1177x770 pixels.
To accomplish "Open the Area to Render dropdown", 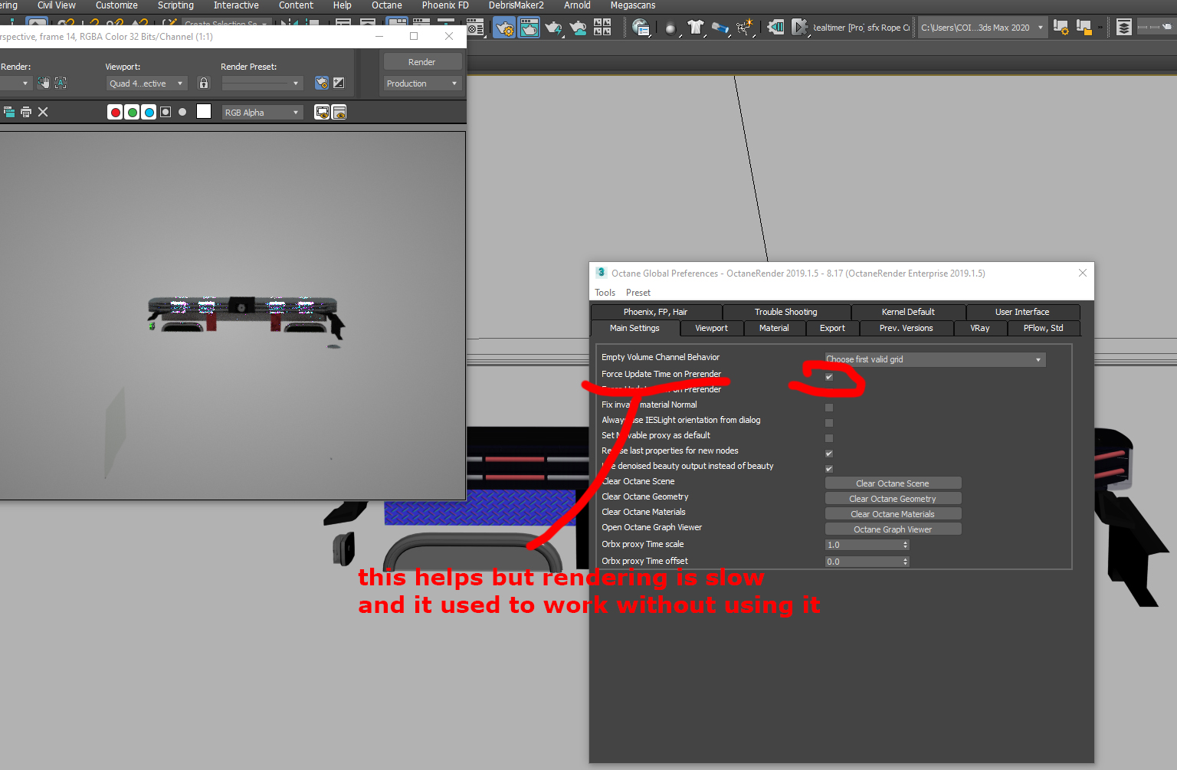I will point(15,84).
